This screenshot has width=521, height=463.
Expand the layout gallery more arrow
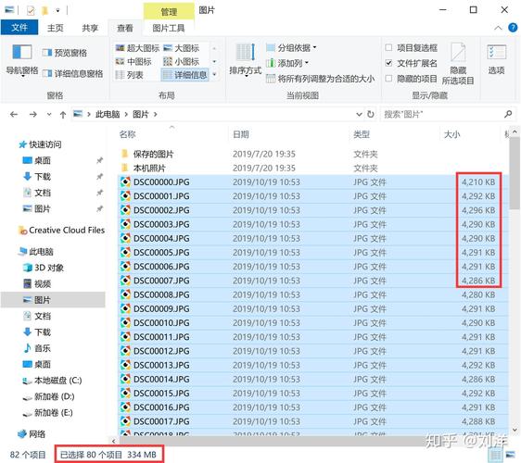click(215, 74)
